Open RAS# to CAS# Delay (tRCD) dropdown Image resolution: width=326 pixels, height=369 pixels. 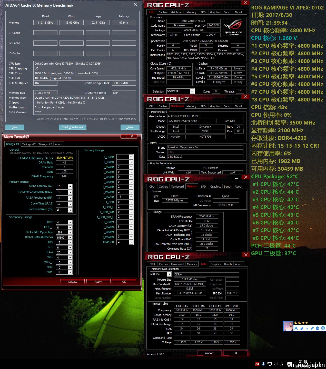[70, 192]
